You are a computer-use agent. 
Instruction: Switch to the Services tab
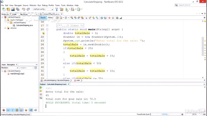pos(24,14)
